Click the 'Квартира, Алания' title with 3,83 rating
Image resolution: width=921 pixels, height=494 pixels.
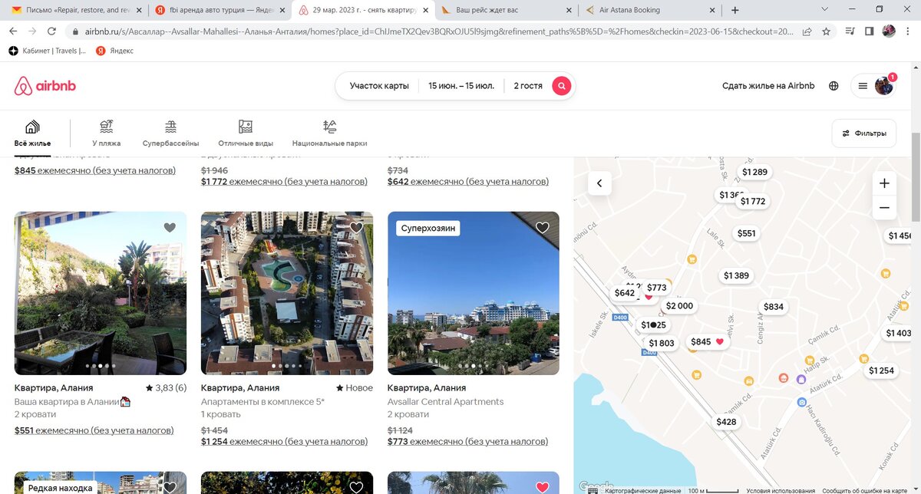54,388
